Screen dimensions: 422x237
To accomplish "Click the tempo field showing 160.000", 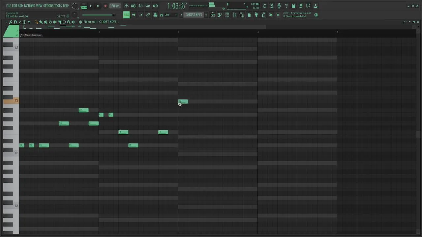I will click(x=114, y=6).
